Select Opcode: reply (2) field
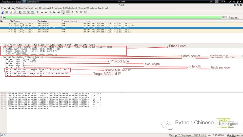This screenshot has width=243, height=137. [15, 67]
